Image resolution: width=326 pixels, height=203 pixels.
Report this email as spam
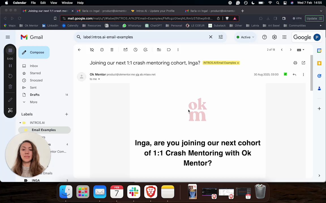(x=102, y=50)
